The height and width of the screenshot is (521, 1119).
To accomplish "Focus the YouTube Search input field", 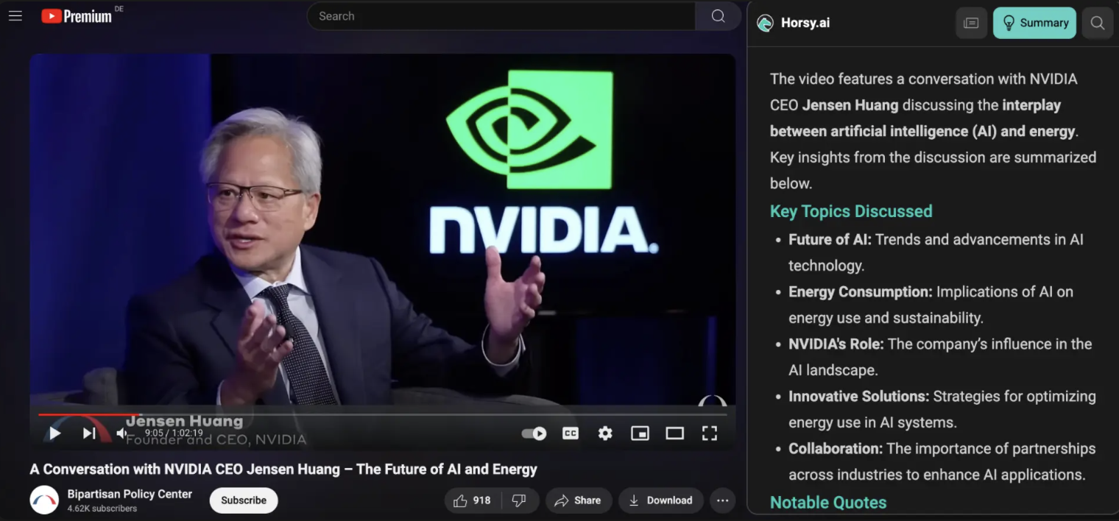I will tap(501, 16).
